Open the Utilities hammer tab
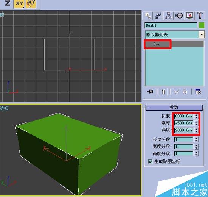Image resolution: width=208 pixels, height=197 pixels. (x=200, y=16)
